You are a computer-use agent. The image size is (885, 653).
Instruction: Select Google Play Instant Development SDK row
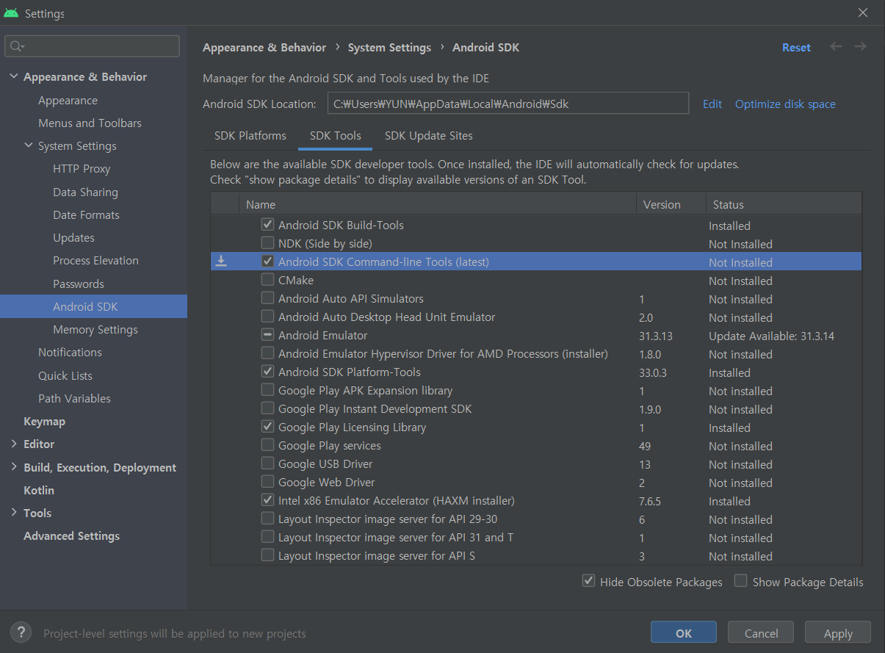536,409
